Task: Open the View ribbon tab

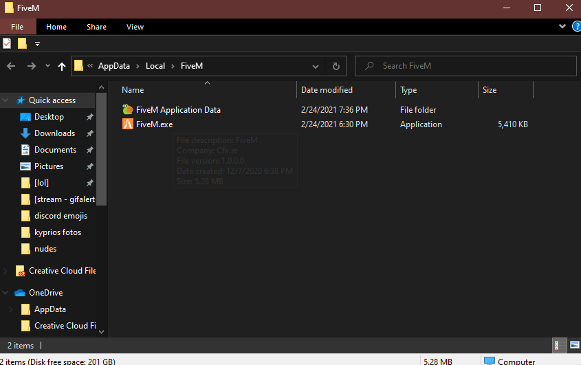Action: coord(135,27)
